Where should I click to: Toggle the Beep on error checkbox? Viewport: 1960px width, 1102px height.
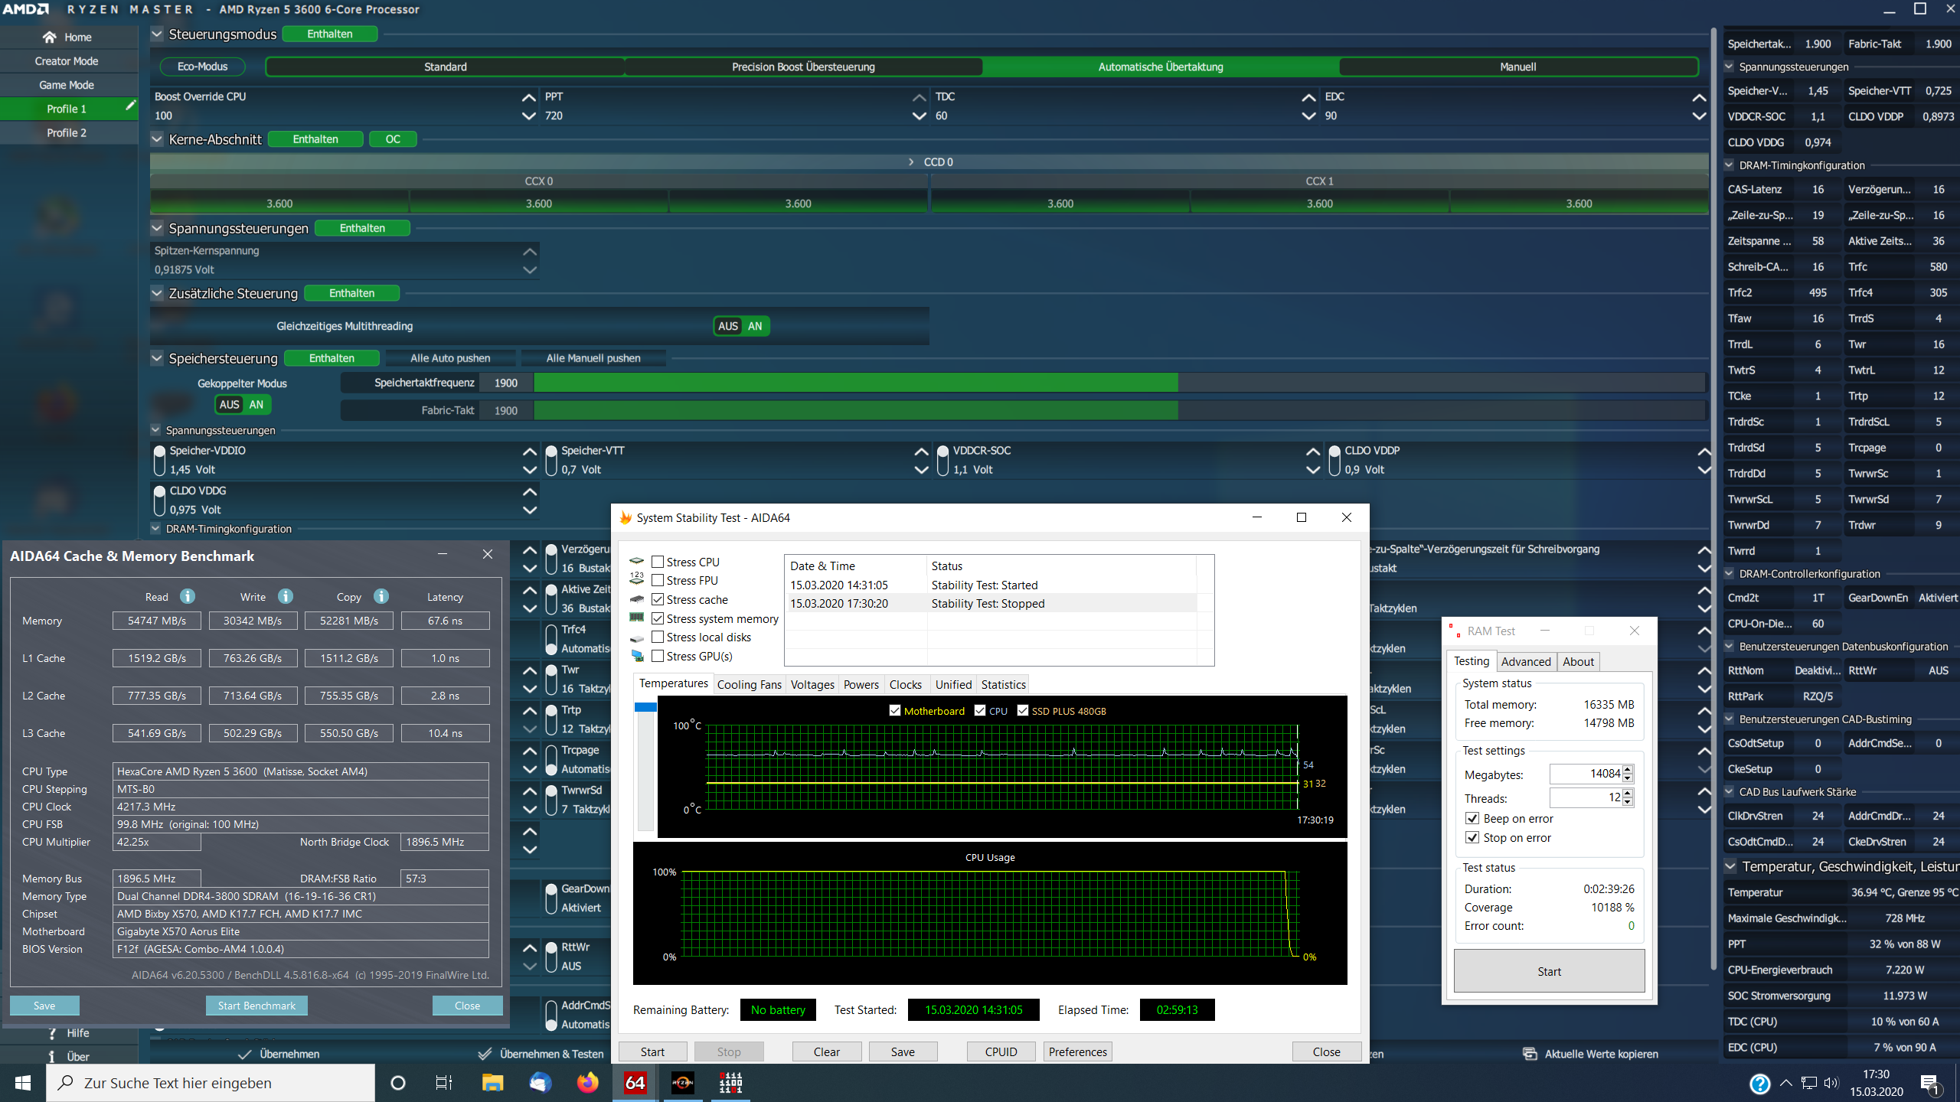1472,818
